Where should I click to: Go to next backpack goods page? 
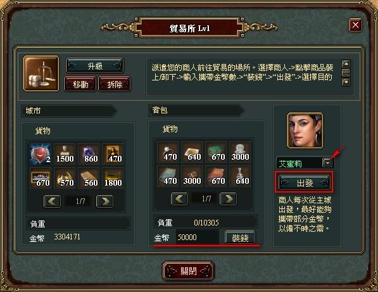click(x=228, y=199)
